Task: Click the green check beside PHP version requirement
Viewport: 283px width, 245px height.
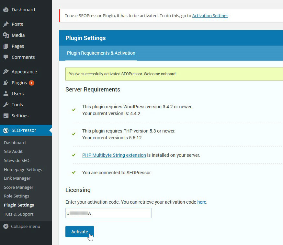Action: 74,134
